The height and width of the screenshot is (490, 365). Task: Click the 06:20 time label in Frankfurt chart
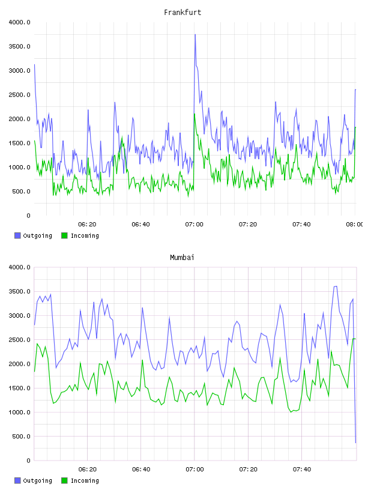click(x=87, y=225)
